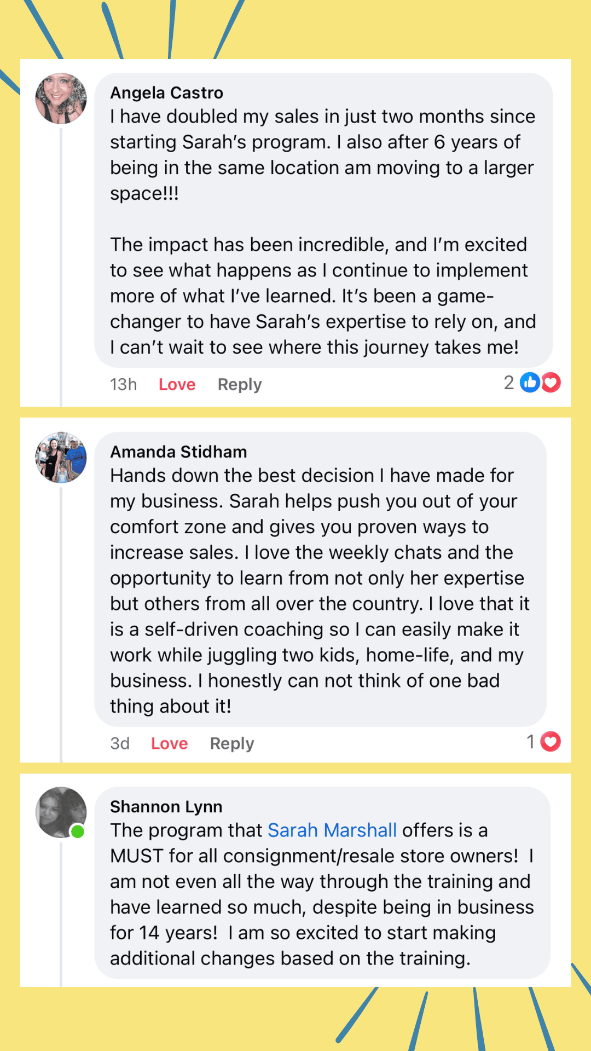Open Shannon Lynn's name link

(x=166, y=806)
